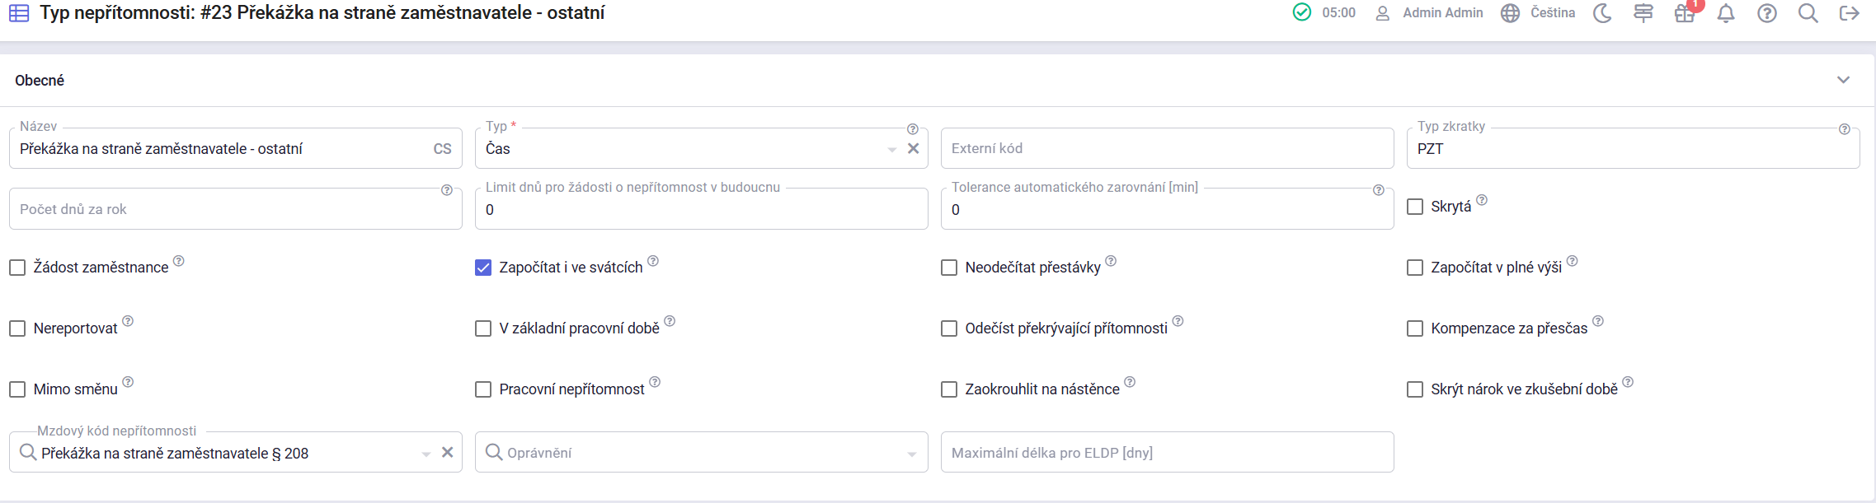Click the signpost icon in header
1876x503 pixels.
1643,13
